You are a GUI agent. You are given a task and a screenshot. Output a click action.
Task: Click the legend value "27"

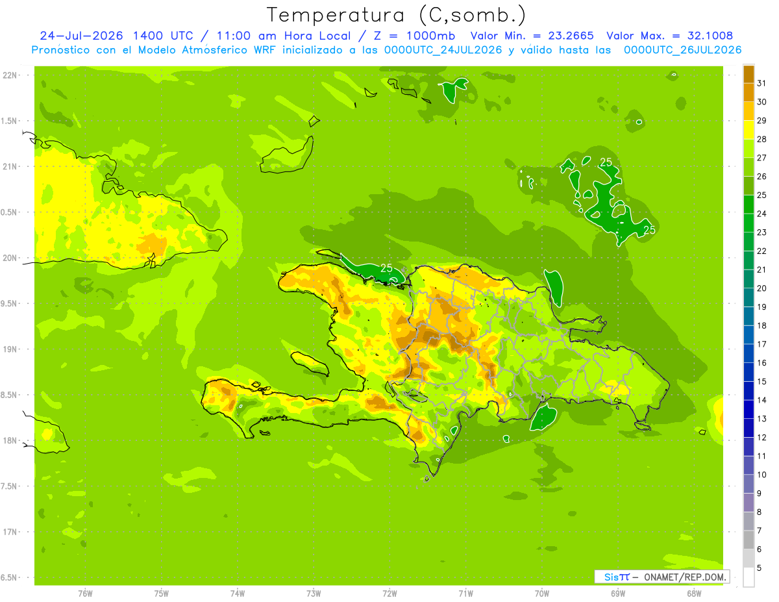pyautogui.click(x=761, y=158)
